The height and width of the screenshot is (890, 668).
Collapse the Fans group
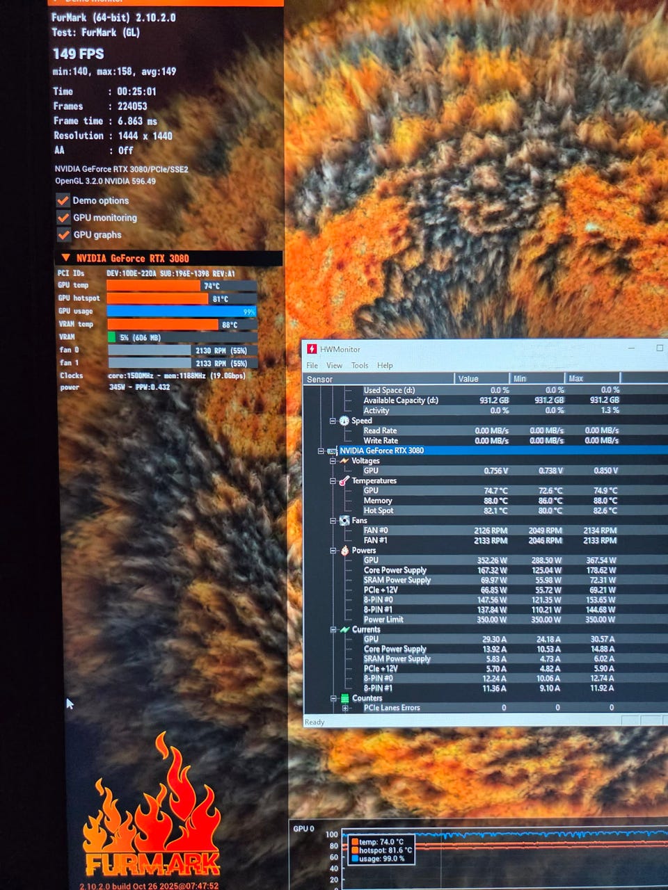tap(334, 520)
